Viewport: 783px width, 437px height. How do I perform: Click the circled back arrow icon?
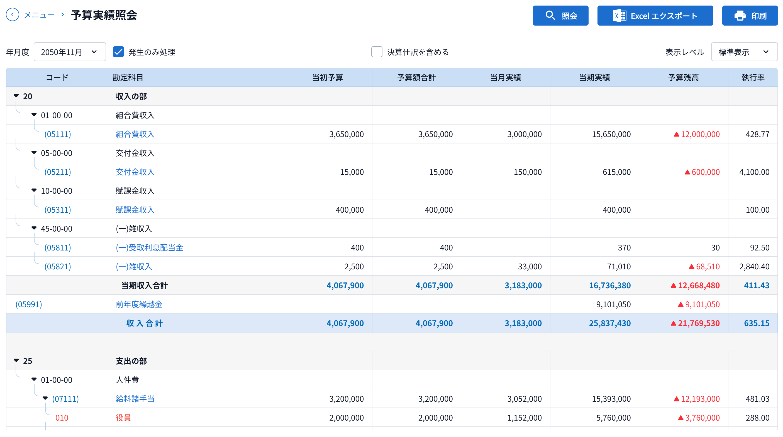coord(13,14)
